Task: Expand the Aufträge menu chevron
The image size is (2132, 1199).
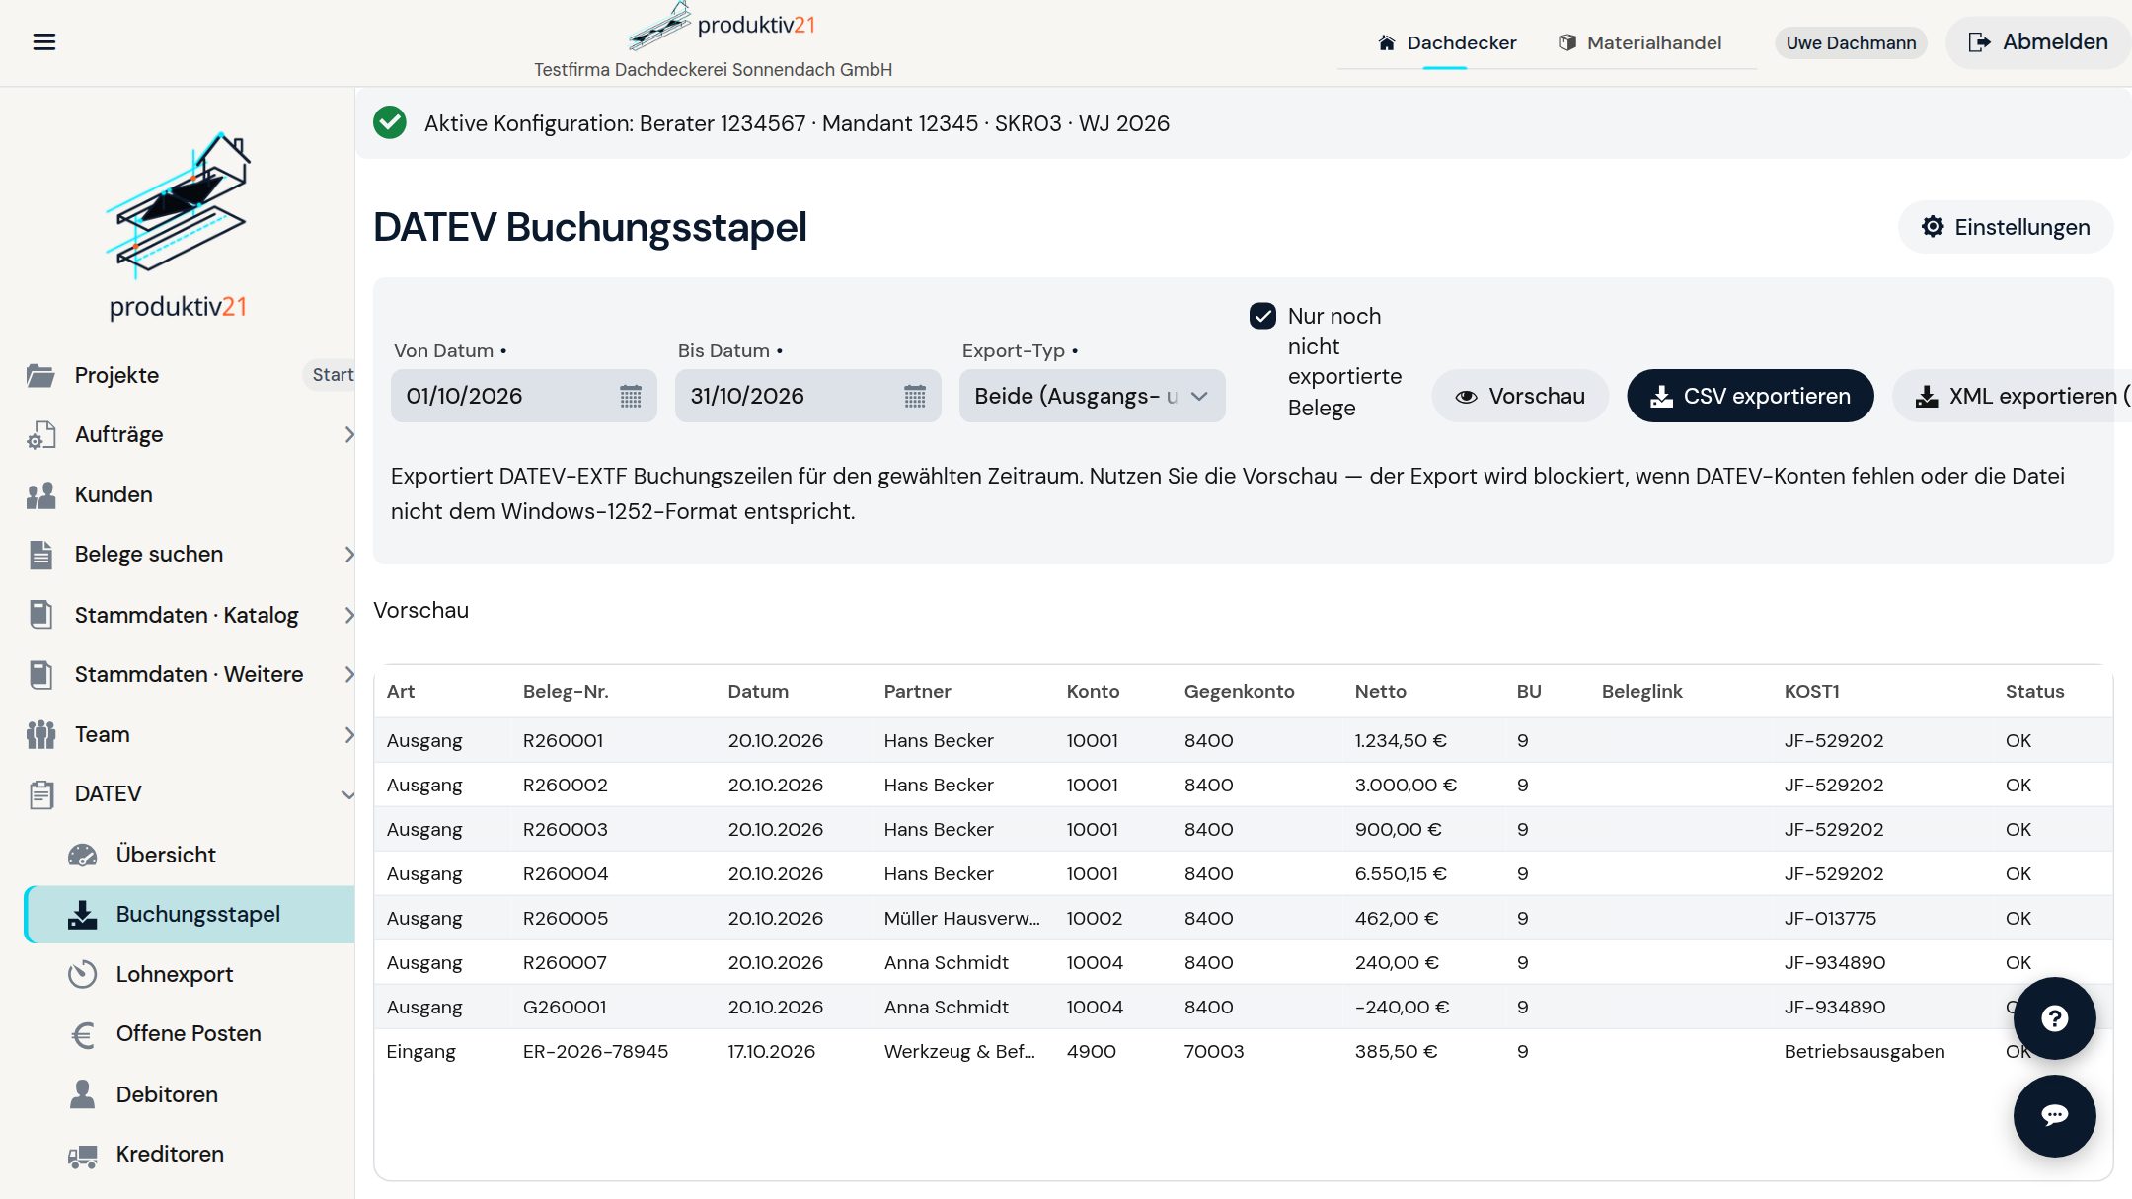Action: [x=348, y=435]
